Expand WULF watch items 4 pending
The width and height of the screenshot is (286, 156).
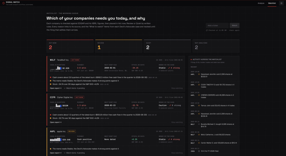[74, 88]
